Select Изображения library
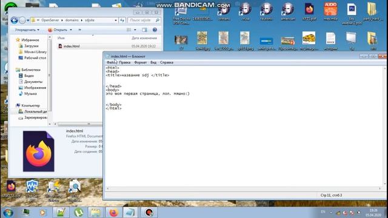The width and height of the screenshot is (388, 218). pos(32,88)
